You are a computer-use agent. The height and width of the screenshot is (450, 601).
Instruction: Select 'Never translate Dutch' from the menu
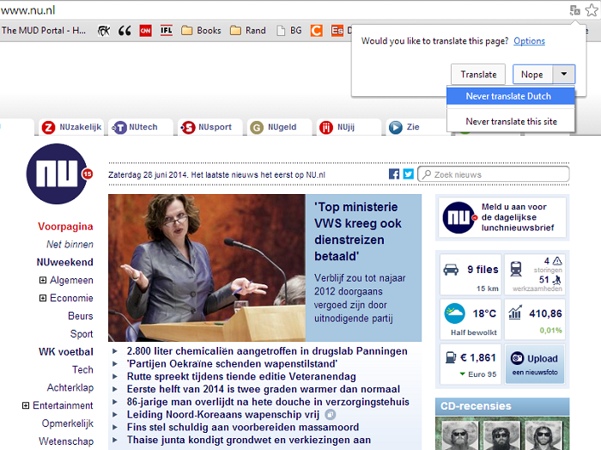(x=508, y=96)
